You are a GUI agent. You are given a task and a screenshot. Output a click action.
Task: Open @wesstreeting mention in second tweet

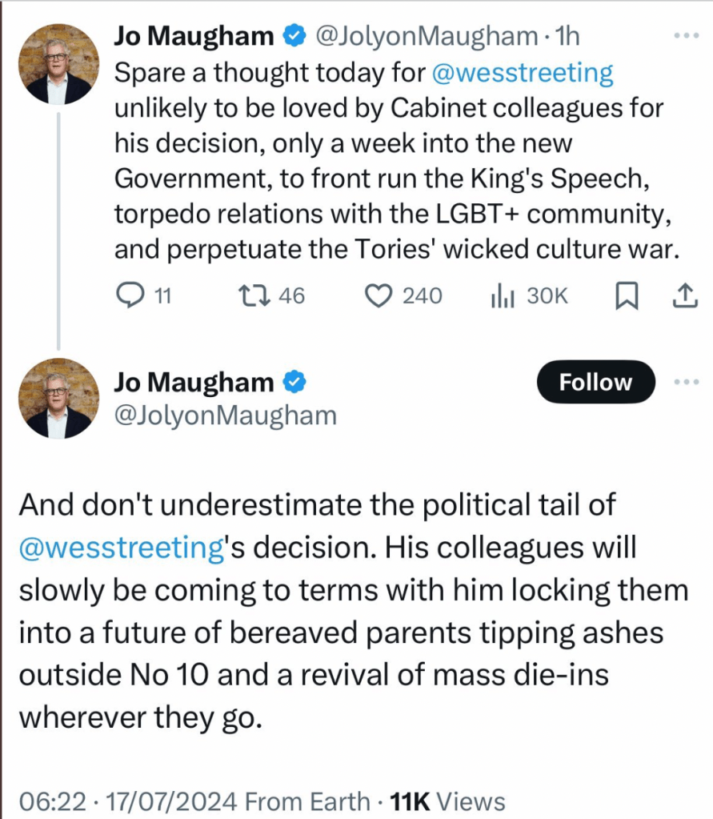click(119, 550)
